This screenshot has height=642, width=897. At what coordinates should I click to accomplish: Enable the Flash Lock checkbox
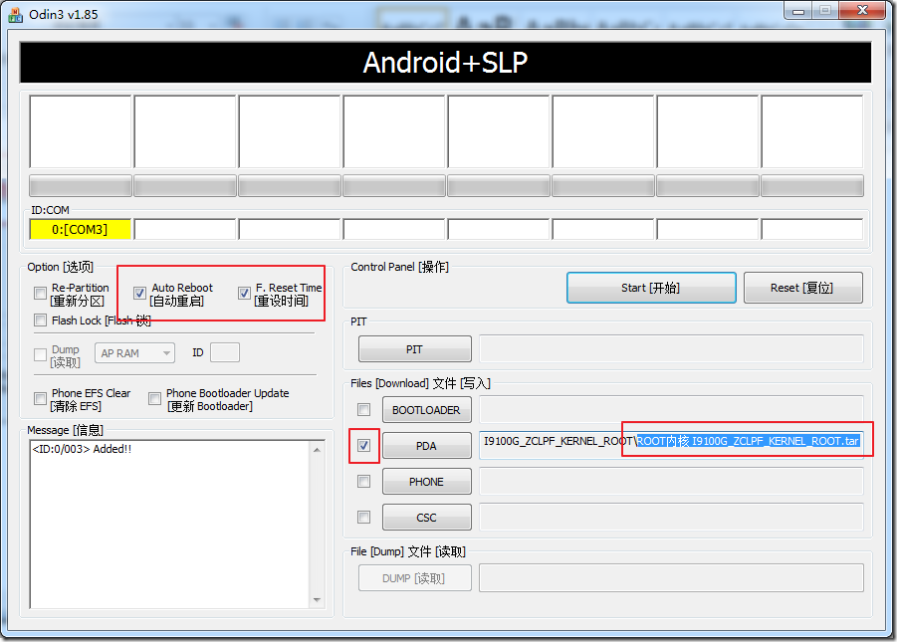tap(40, 320)
